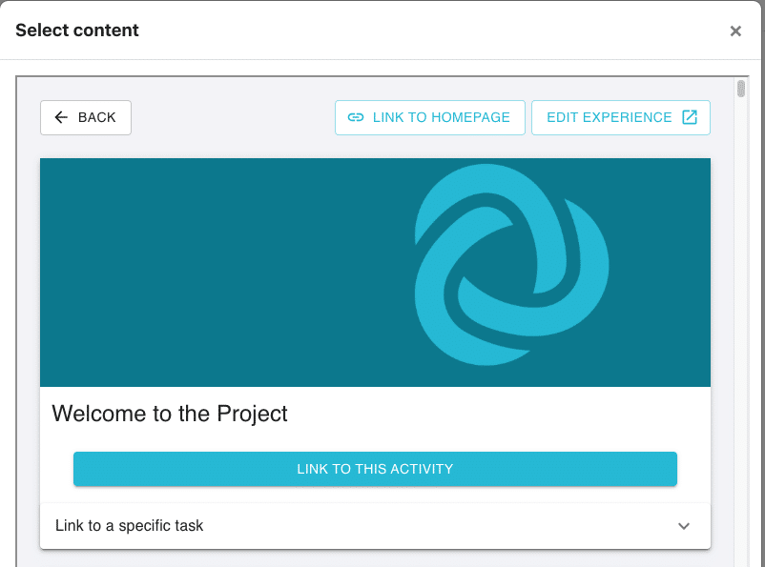
Task: Click the Select content dialog title
Action: coord(77,30)
